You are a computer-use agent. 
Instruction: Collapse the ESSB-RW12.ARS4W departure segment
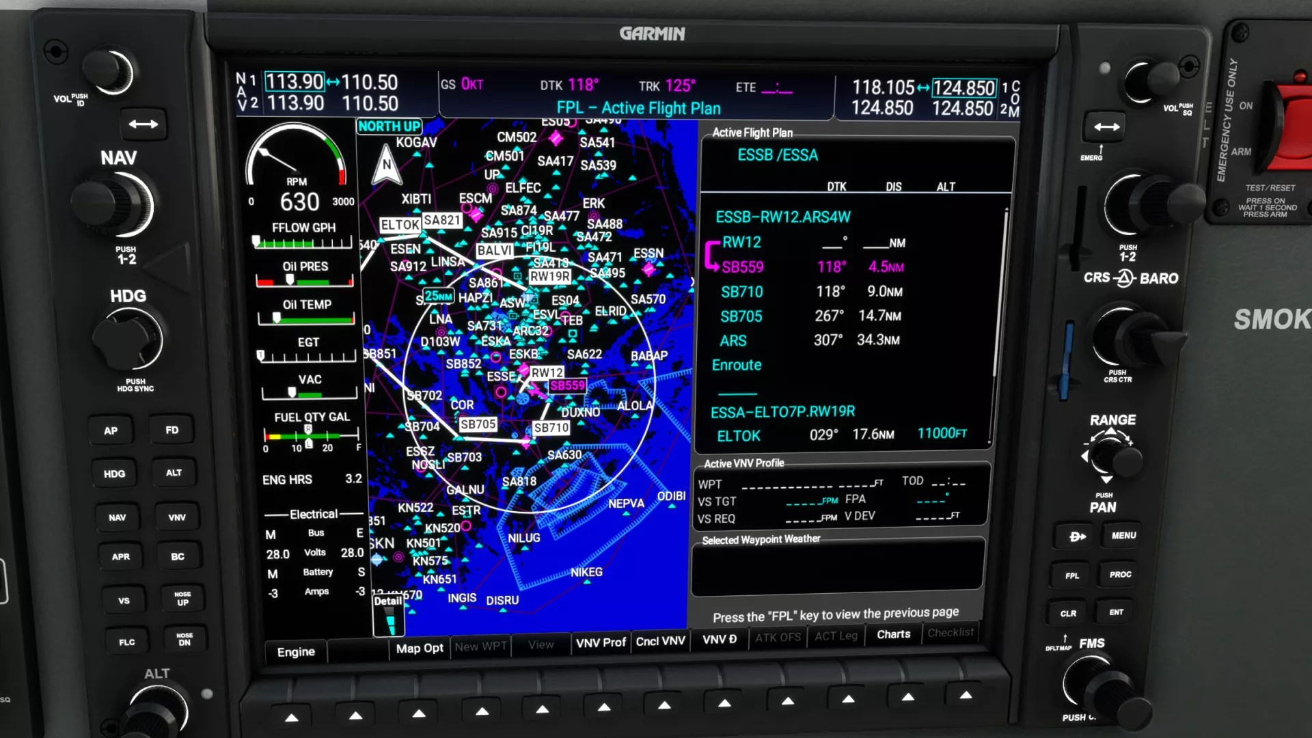tap(783, 215)
